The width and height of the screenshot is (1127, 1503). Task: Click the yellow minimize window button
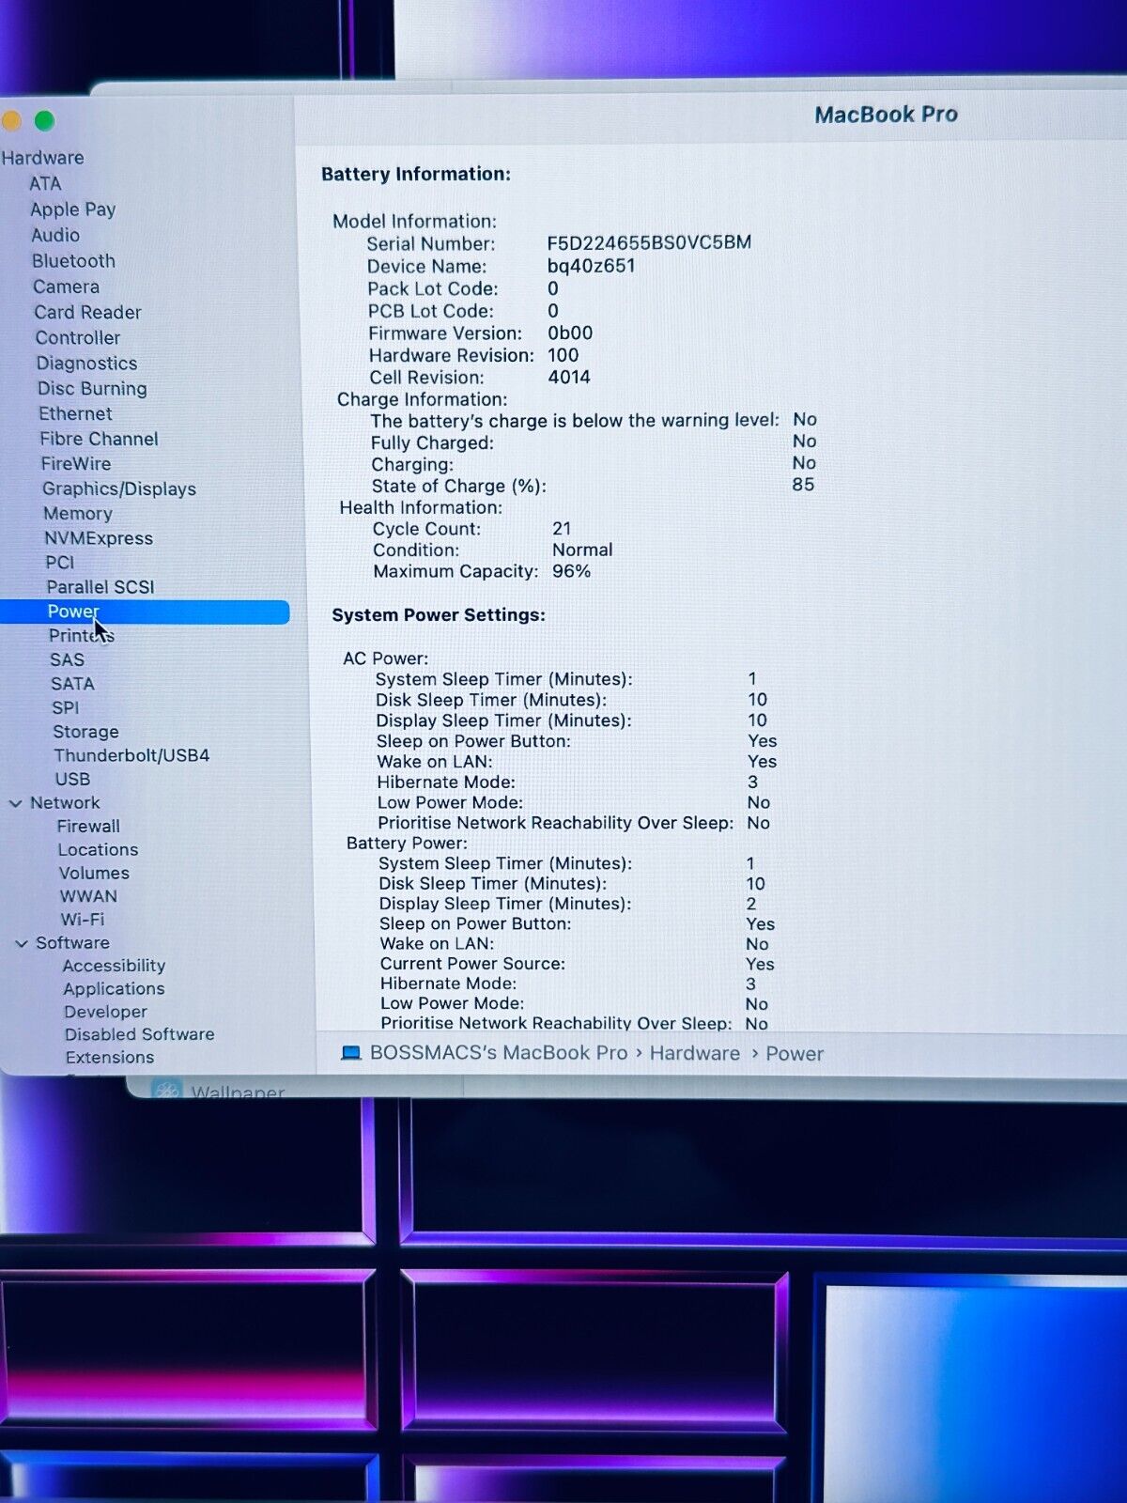point(10,121)
